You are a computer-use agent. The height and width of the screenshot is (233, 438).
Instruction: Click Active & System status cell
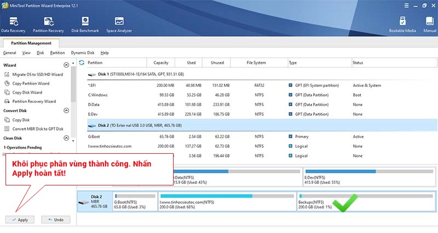pyautogui.click(x=367, y=85)
